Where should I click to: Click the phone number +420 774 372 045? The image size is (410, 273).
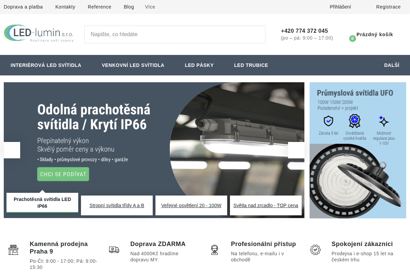click(x=304, y=31)
